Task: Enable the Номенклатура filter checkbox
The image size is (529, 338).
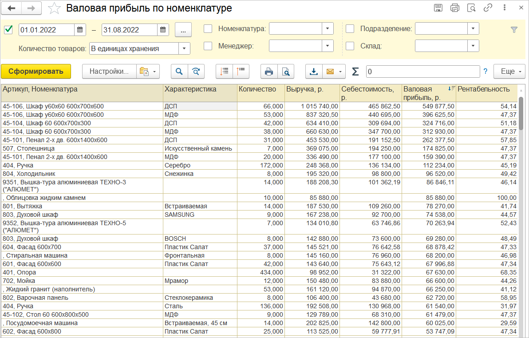Action: tap(208, 29)
